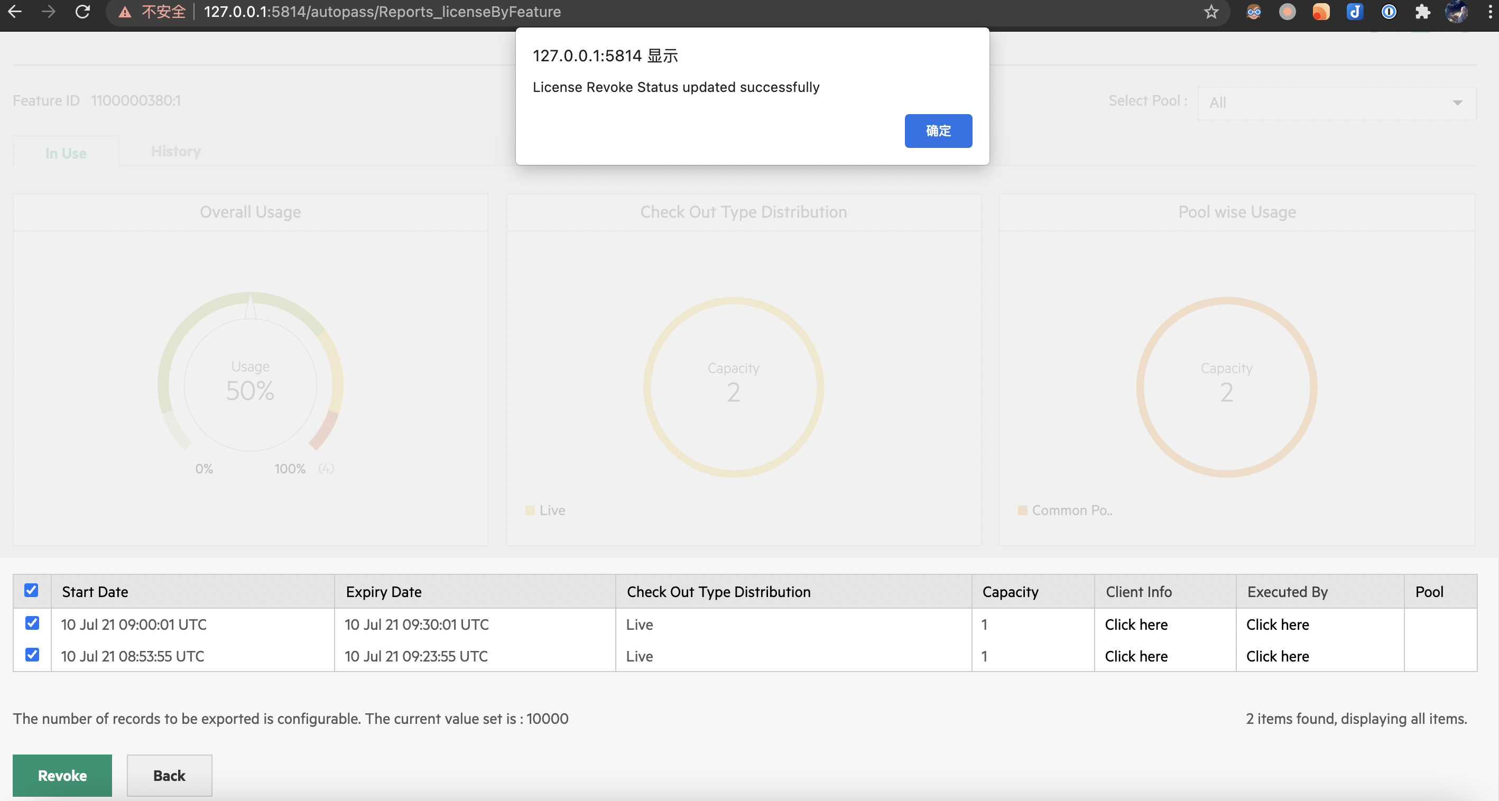
Task: Open the 1Password extension icon
Action: 1389,12
